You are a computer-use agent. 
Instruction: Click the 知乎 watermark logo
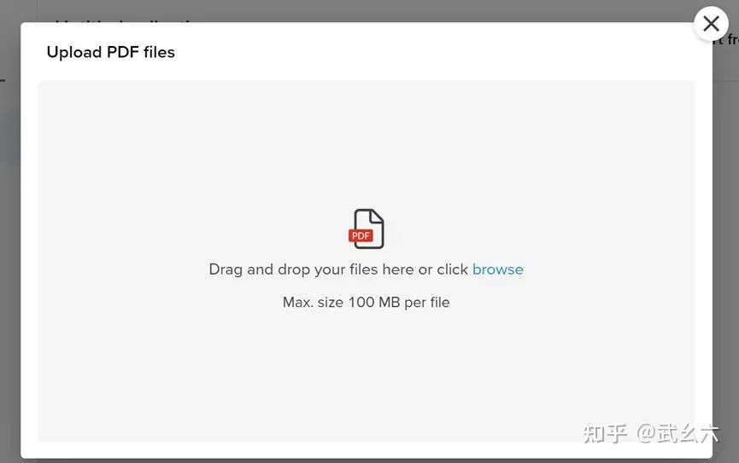605,433
